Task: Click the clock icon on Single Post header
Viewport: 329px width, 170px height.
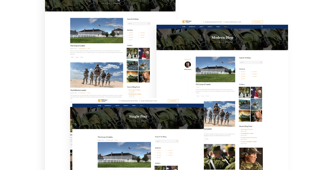Action: tap(140, 101)
